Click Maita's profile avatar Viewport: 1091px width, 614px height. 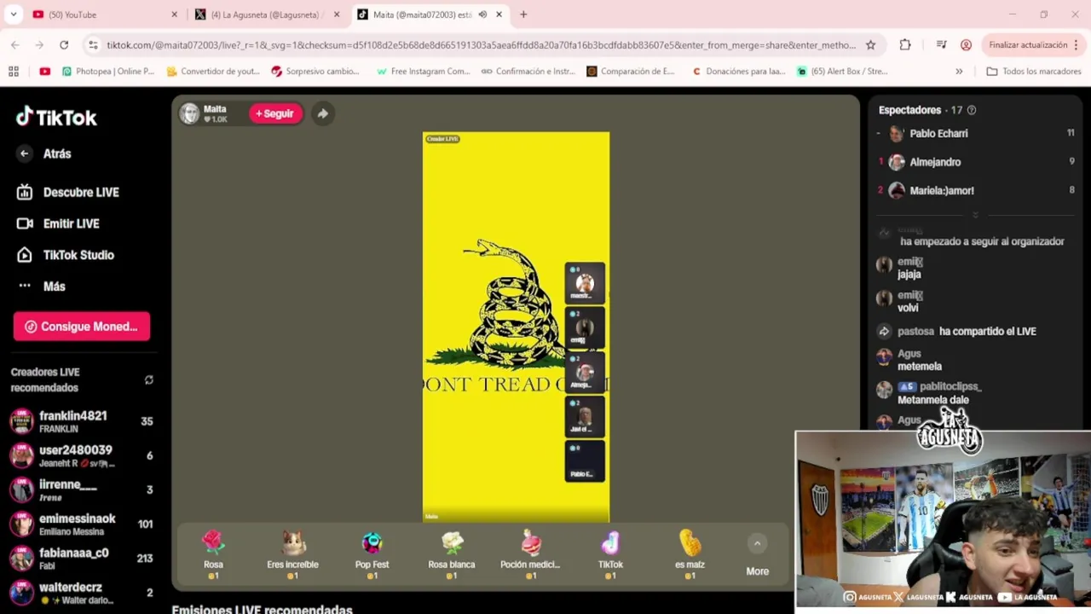pyautogui.click(x=189, y=113)
